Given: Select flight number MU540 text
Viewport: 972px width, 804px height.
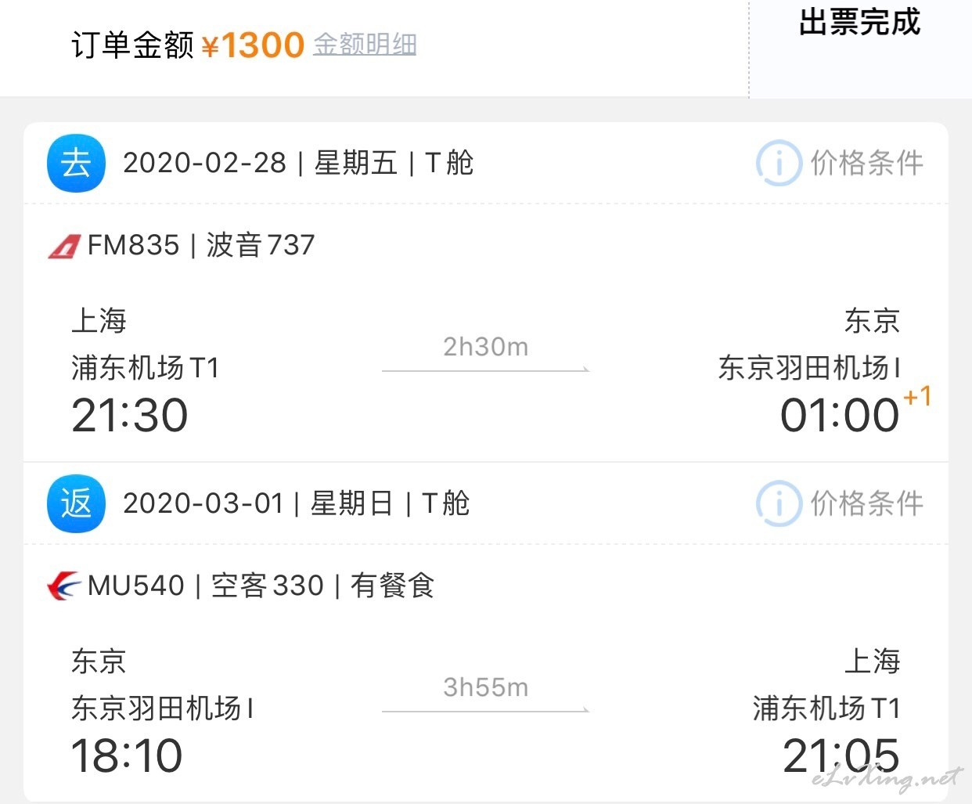Looking at the screenshot, I should click(x=136, y=586).
